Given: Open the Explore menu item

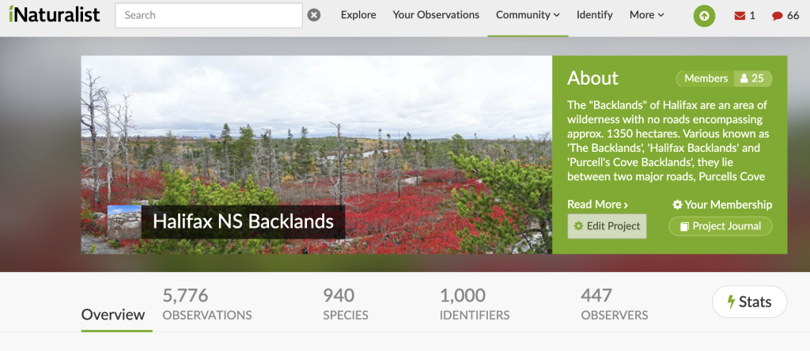Looking at the screenshot, I should (358, 15).
